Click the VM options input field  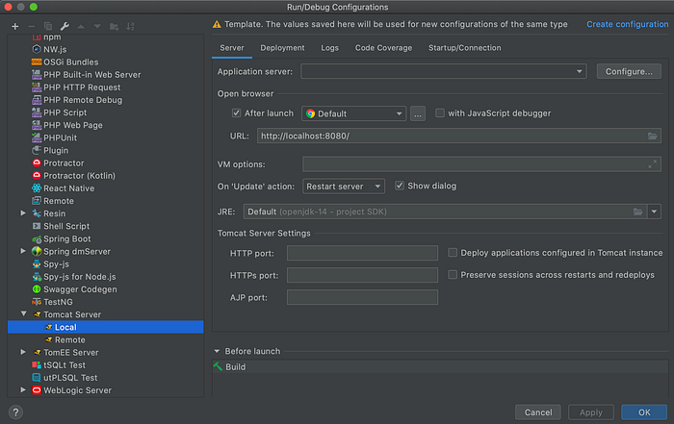(481, 164)
